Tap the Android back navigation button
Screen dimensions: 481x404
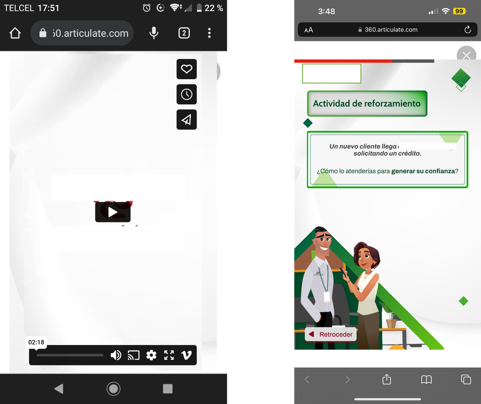59,389
